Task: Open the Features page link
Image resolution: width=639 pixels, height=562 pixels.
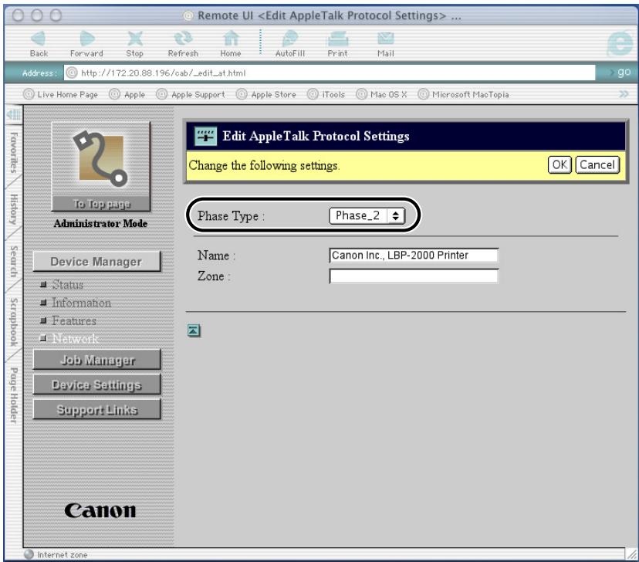Action: click(x=74, y=320)
